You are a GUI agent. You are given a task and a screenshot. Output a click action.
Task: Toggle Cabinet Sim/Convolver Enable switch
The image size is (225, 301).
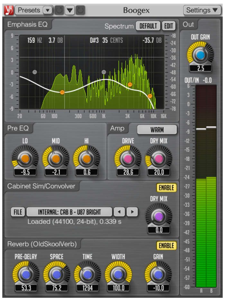point(166,187)
